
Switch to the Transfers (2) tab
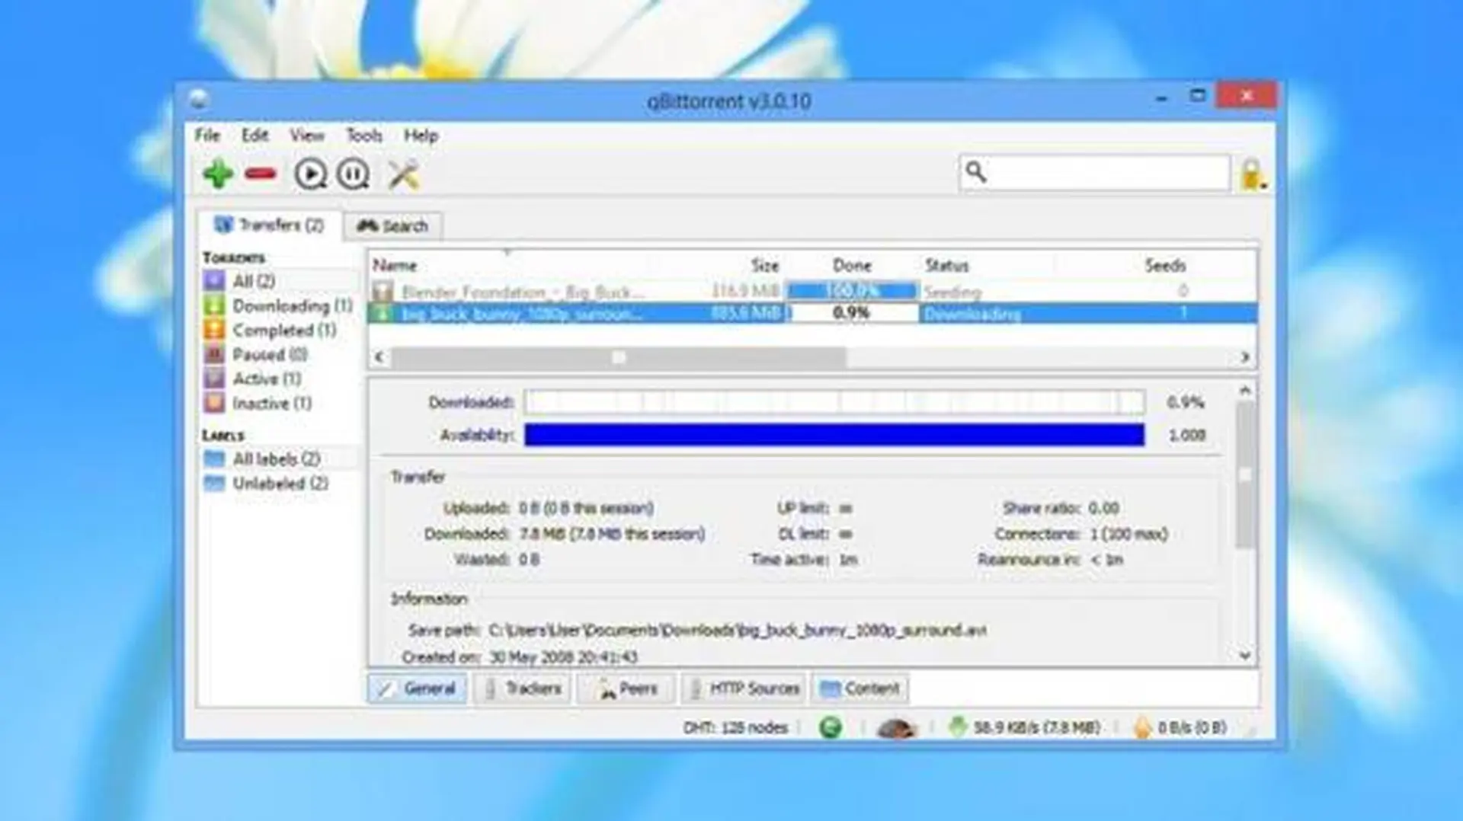coord(269,225)
